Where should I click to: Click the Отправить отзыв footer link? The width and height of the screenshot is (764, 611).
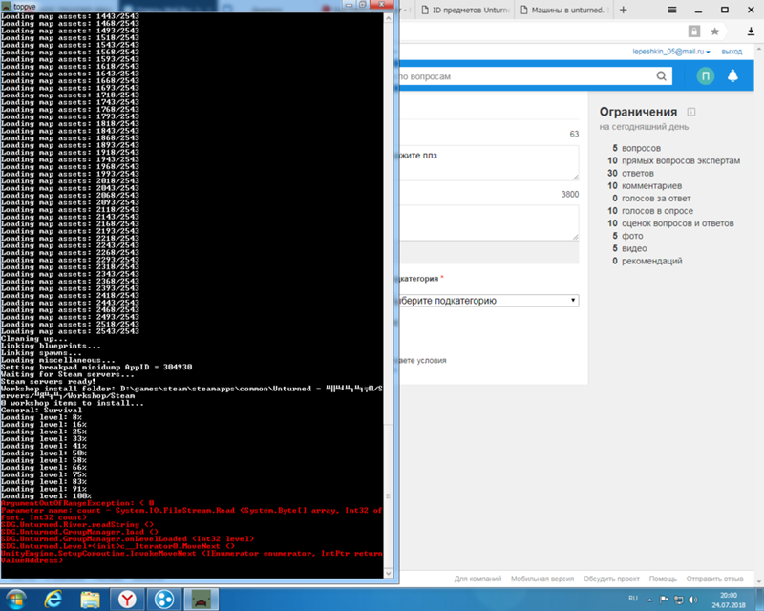[x=714, y=579]
